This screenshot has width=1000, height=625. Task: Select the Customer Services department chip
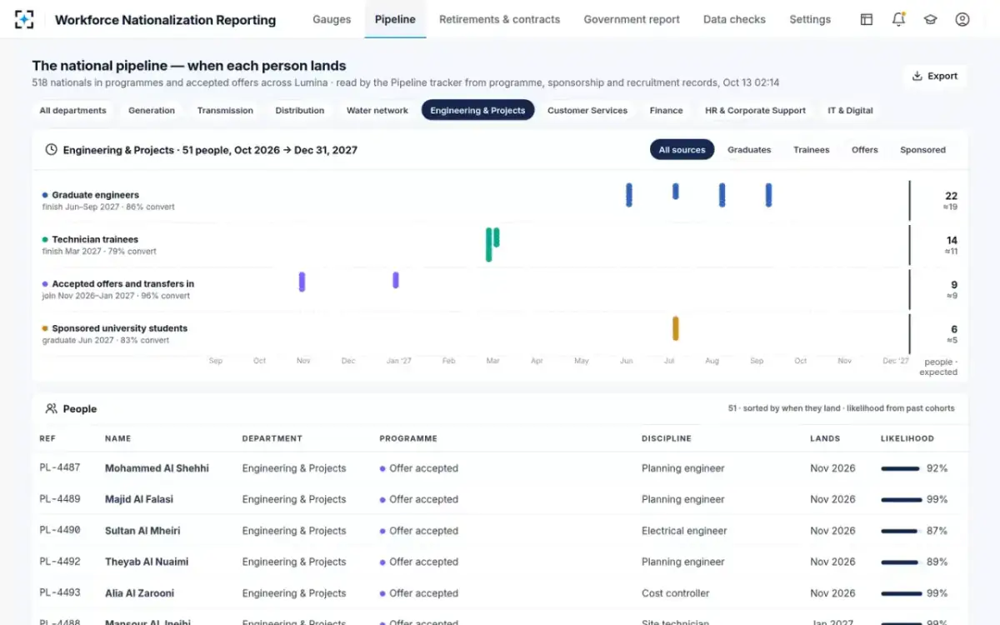point(587,110)
